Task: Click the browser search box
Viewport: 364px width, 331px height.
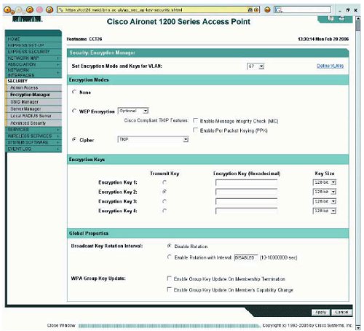Action: click(x=303, y=10)
